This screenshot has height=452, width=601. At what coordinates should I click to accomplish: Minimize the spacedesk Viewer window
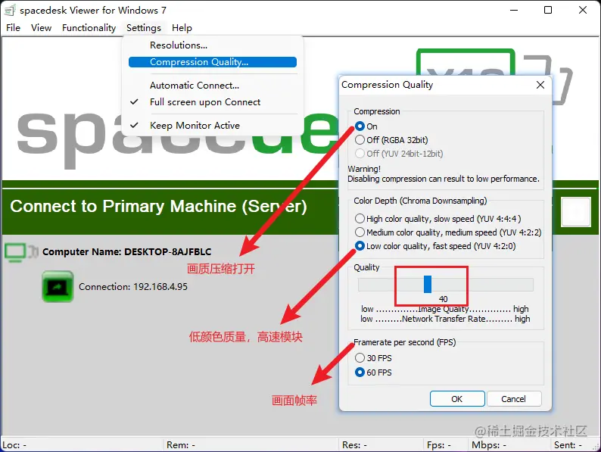point(514,11)
